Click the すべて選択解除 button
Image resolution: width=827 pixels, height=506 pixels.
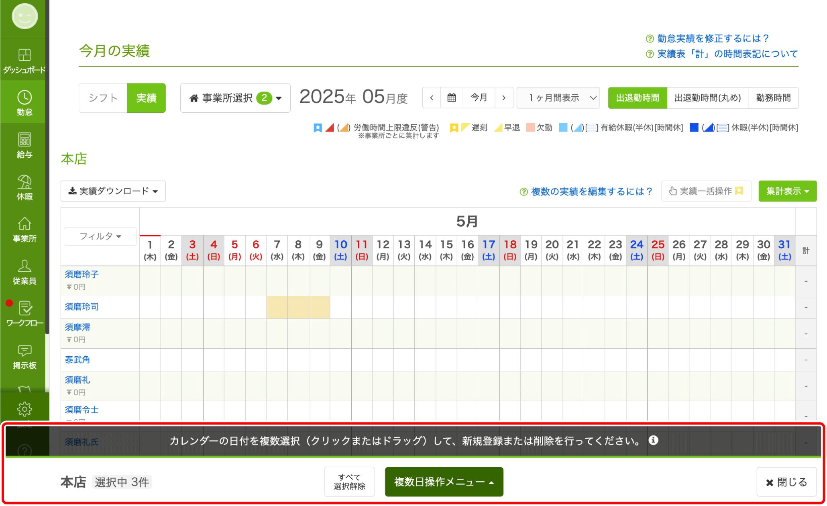(349, 482)
